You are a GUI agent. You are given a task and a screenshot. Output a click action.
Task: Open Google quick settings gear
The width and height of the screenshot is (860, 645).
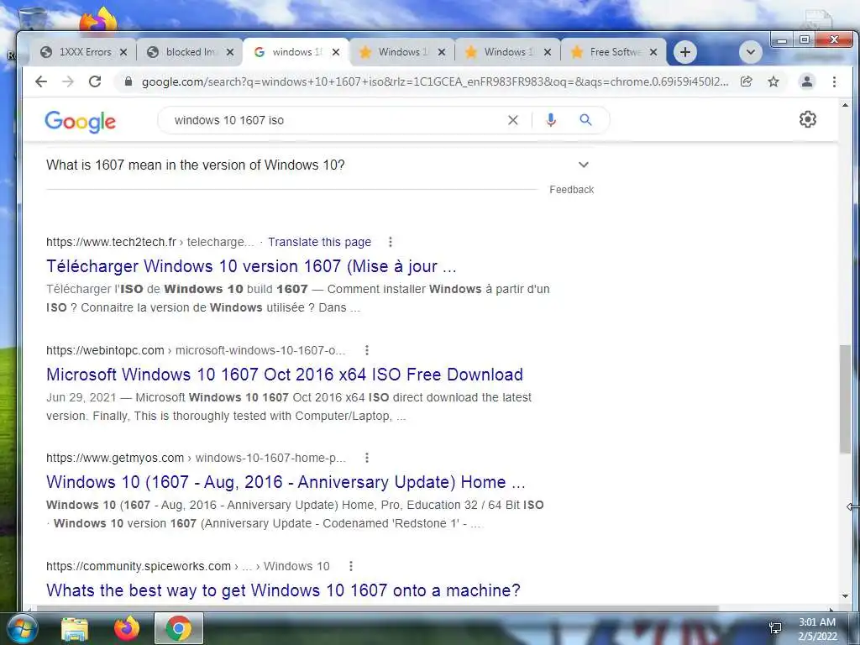807,119
